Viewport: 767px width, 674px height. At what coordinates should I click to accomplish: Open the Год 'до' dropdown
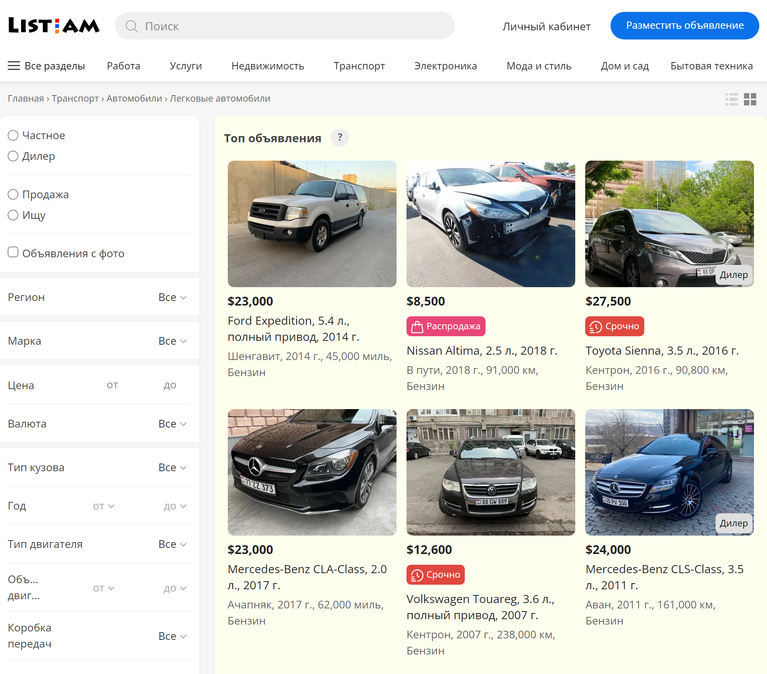click(175, 506)
